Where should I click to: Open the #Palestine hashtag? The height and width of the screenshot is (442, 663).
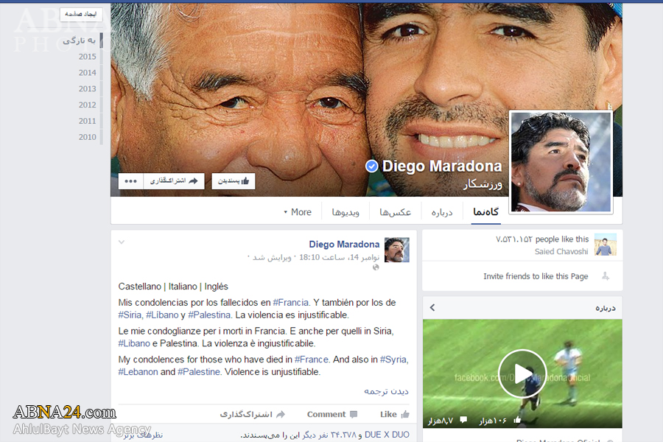[x=199, y=371]
